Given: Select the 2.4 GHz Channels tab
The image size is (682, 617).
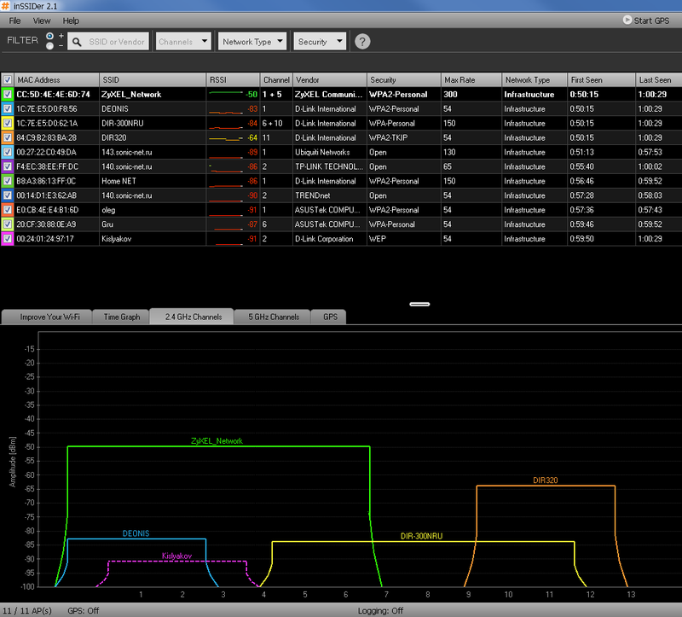Looking at the screenshot, I should tap(192, 317).
